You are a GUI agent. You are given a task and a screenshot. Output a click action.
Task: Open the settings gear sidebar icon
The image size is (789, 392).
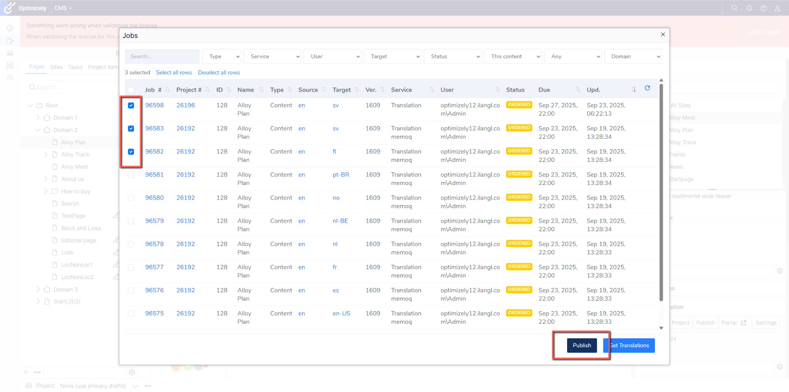click(10, 77)
